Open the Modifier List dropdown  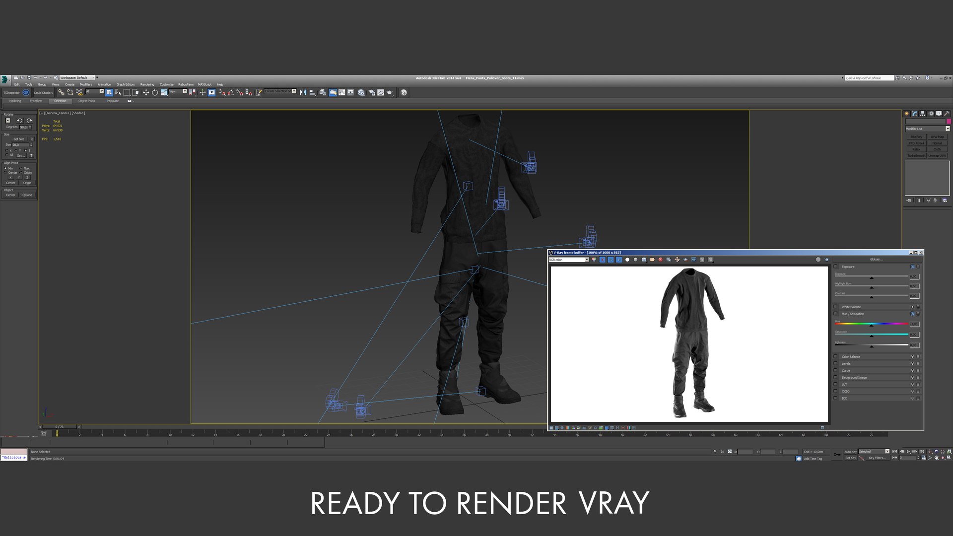point(927,129)
